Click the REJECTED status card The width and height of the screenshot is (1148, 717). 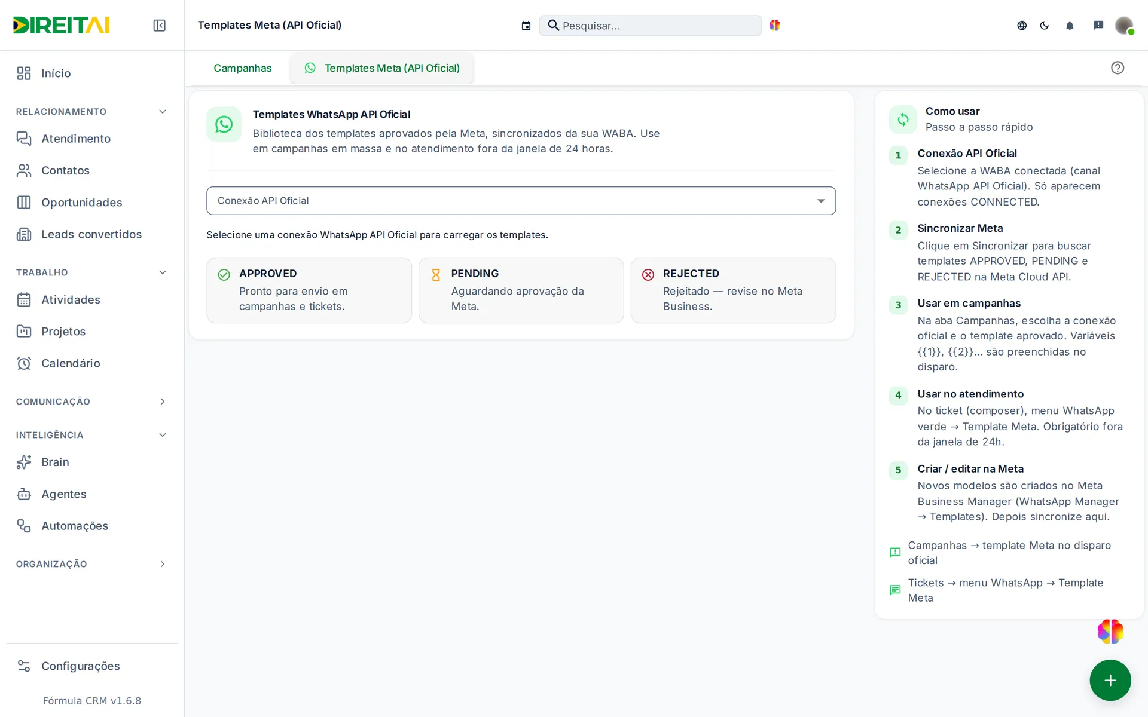pyautogui.click(x=733, y=290)
